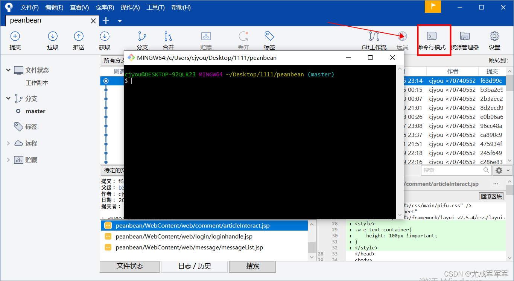Open the dropdown arrow beside diff gear
Viewport: 514px width, 281px height.
(x=507, y=170)
